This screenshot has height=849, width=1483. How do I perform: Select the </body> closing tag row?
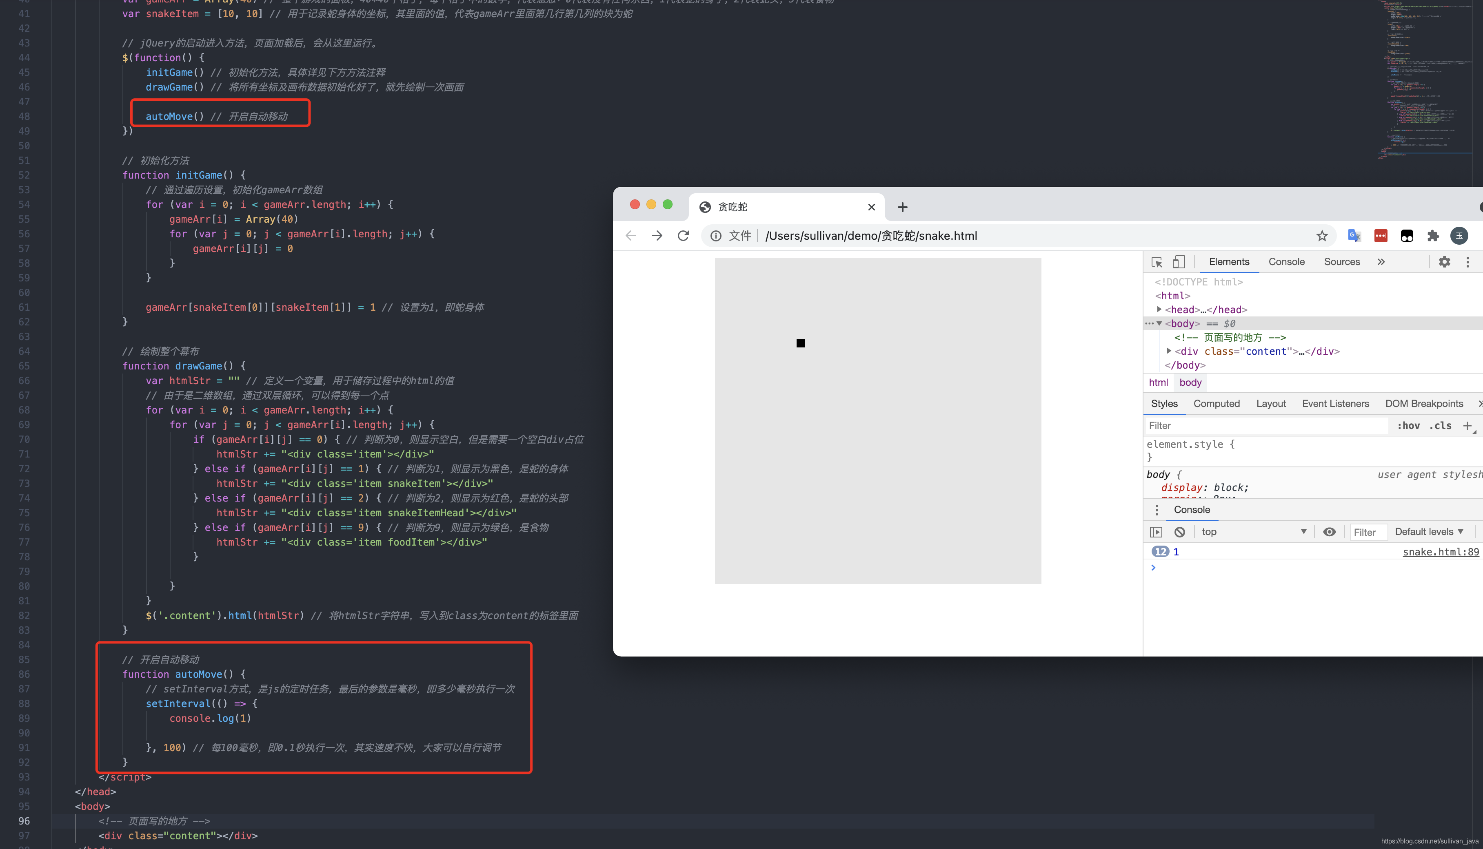(x=1185, y=366)
